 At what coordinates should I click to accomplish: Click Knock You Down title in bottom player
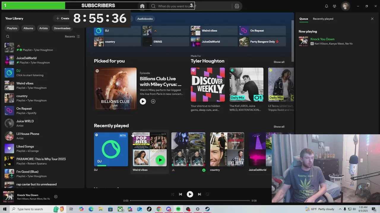point(28,195)
